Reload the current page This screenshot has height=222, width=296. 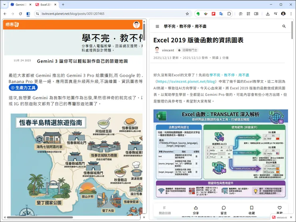pos(20,14)
